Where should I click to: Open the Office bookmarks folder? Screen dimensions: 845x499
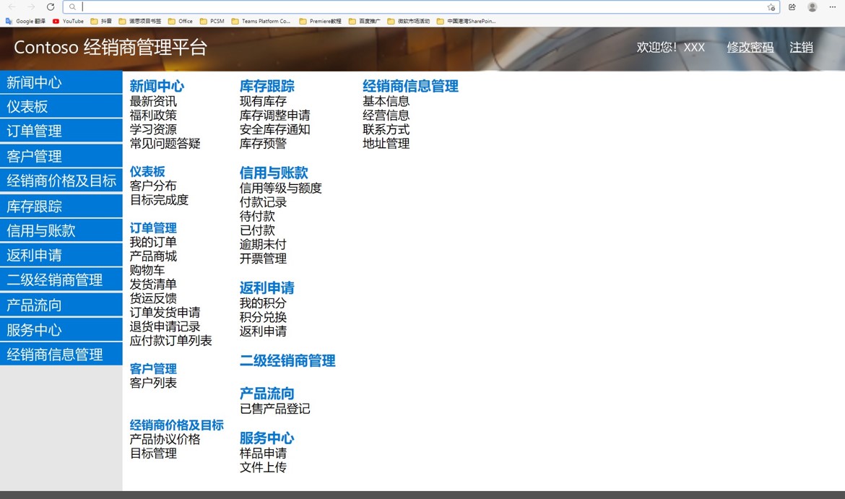point(181,22)
